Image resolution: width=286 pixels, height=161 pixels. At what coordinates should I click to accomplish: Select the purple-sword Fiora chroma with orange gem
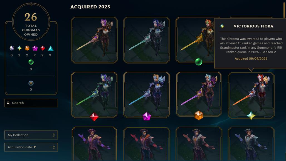(x=199, y=94)
